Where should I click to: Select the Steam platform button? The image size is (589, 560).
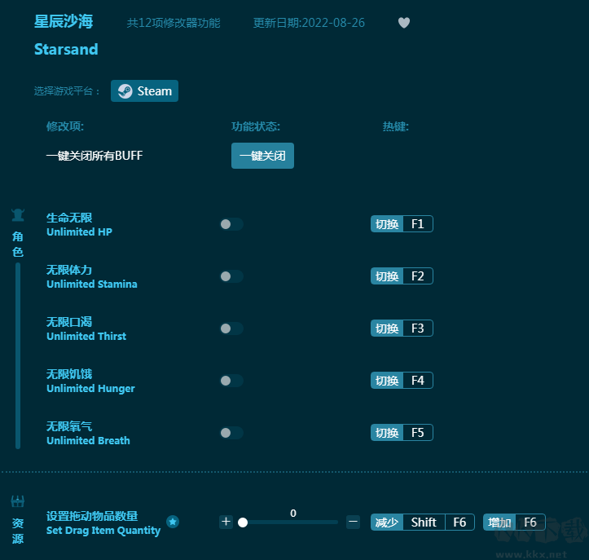[x=145, y=91]
